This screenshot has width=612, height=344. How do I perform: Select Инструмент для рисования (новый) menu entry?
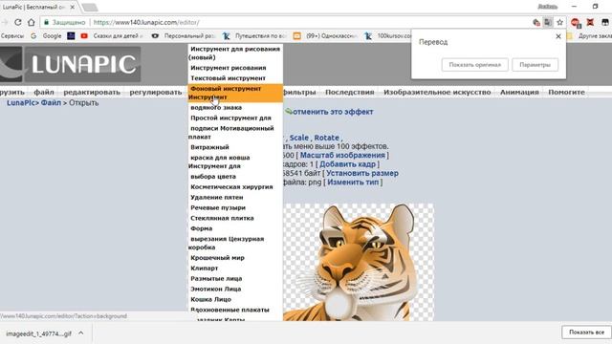[234, 54]
